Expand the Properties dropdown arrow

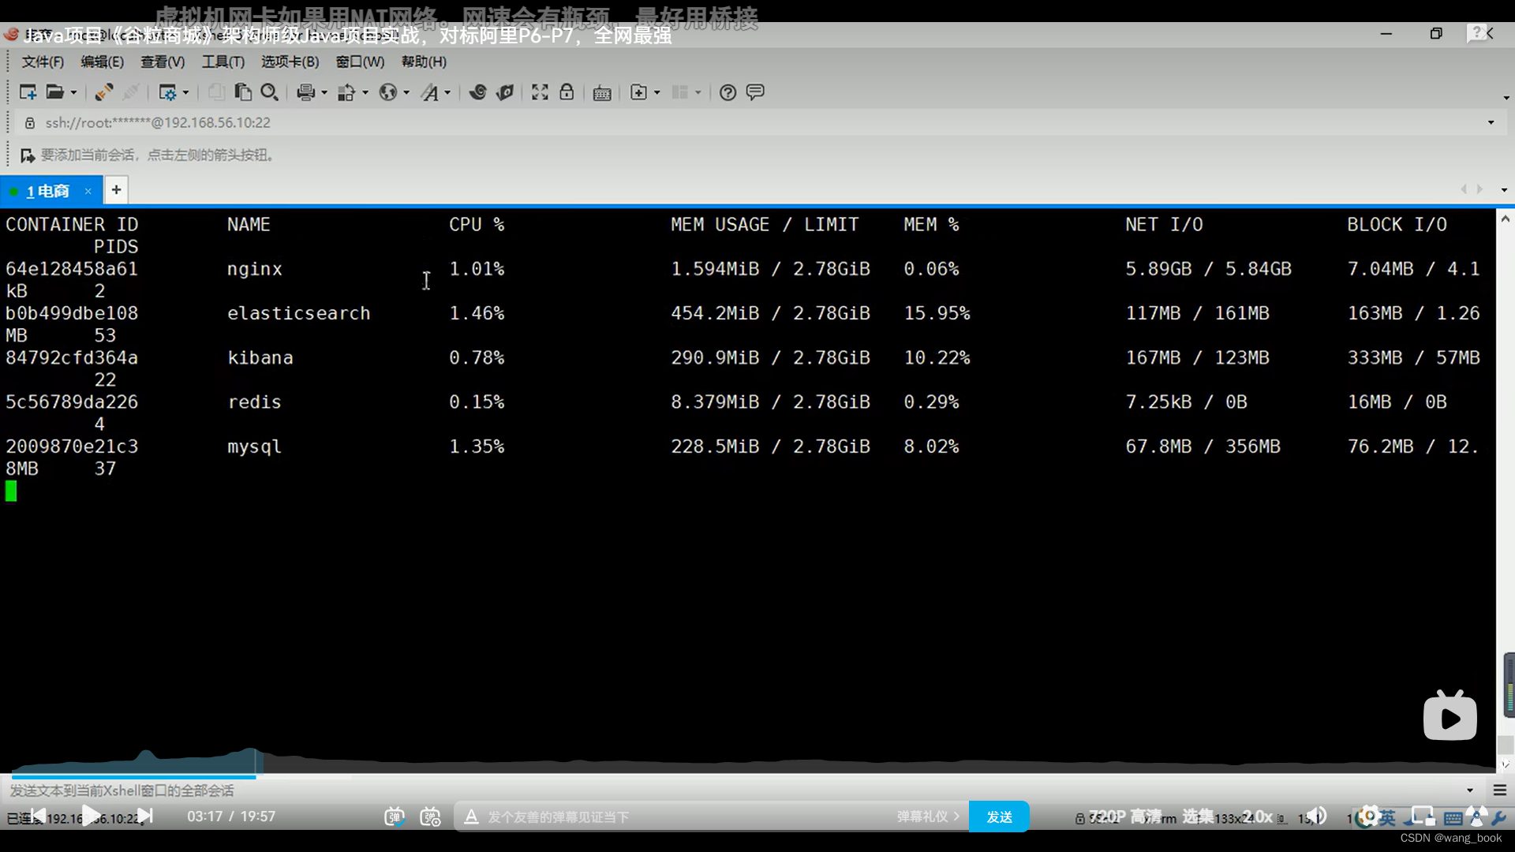click(185, 92)
